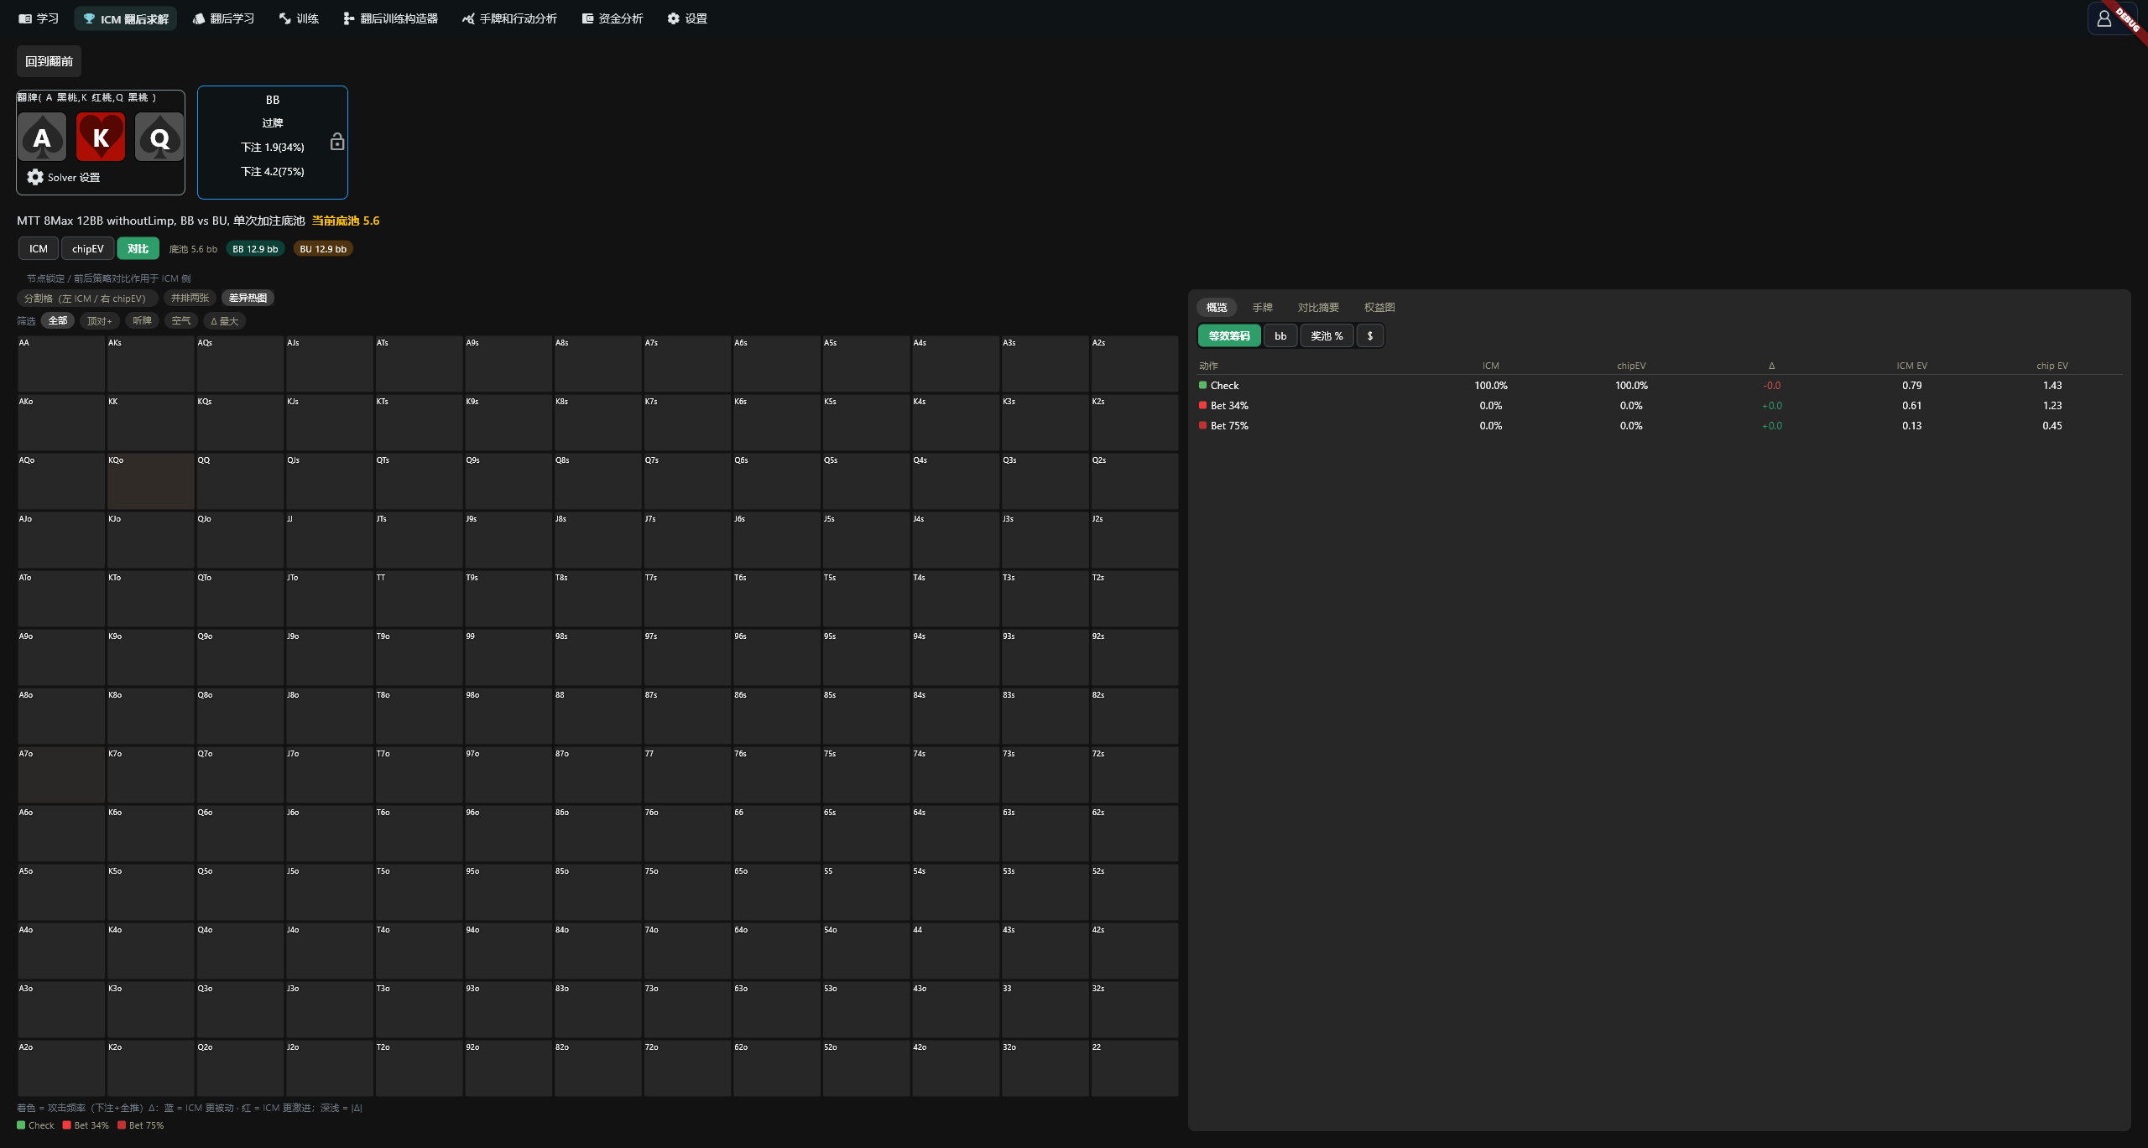Click the user profile icon
This screenshot has height=1148, width=2148.
(2104, 18)
